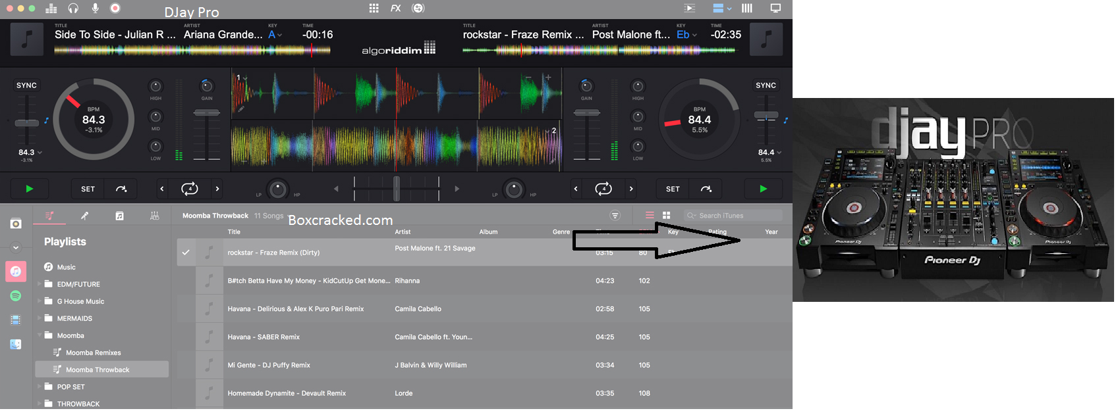Switch to the four-deck view icon
This screenshot has height=413, width=1120.
[x=747, y=9]
